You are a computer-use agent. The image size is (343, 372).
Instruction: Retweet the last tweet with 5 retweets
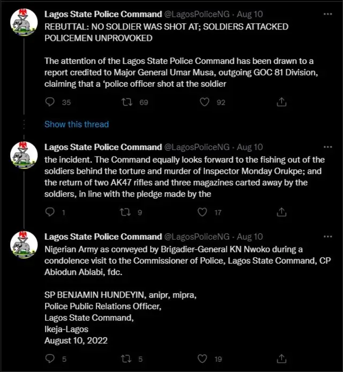(127, 359)
